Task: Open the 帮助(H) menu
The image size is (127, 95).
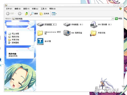Action: [53, 9]
